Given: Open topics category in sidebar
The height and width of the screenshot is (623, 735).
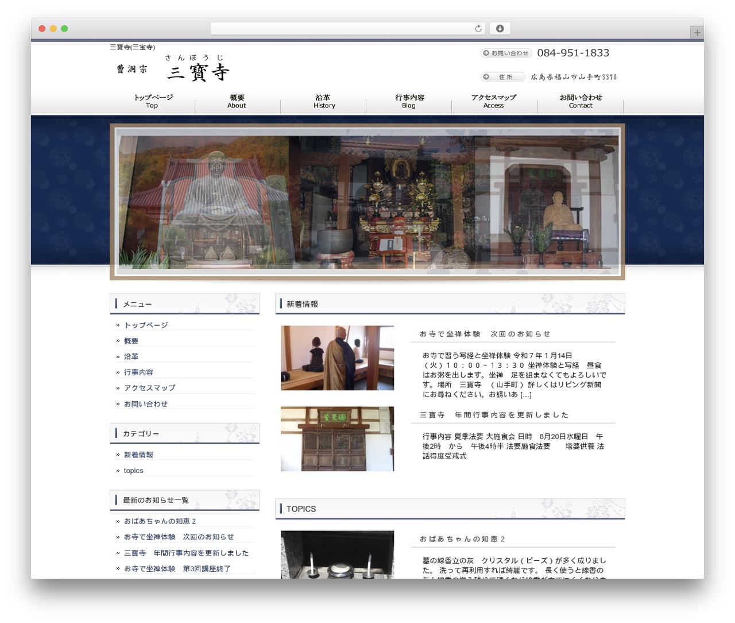Looking at the screenshot, I should 134,470.
